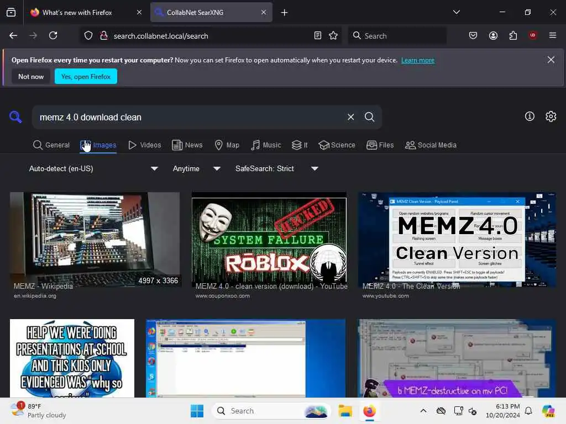Open File Explorer from the taskbar
Image resolution: width=566 pixels, height=424 pixels.
pos(345,411)
